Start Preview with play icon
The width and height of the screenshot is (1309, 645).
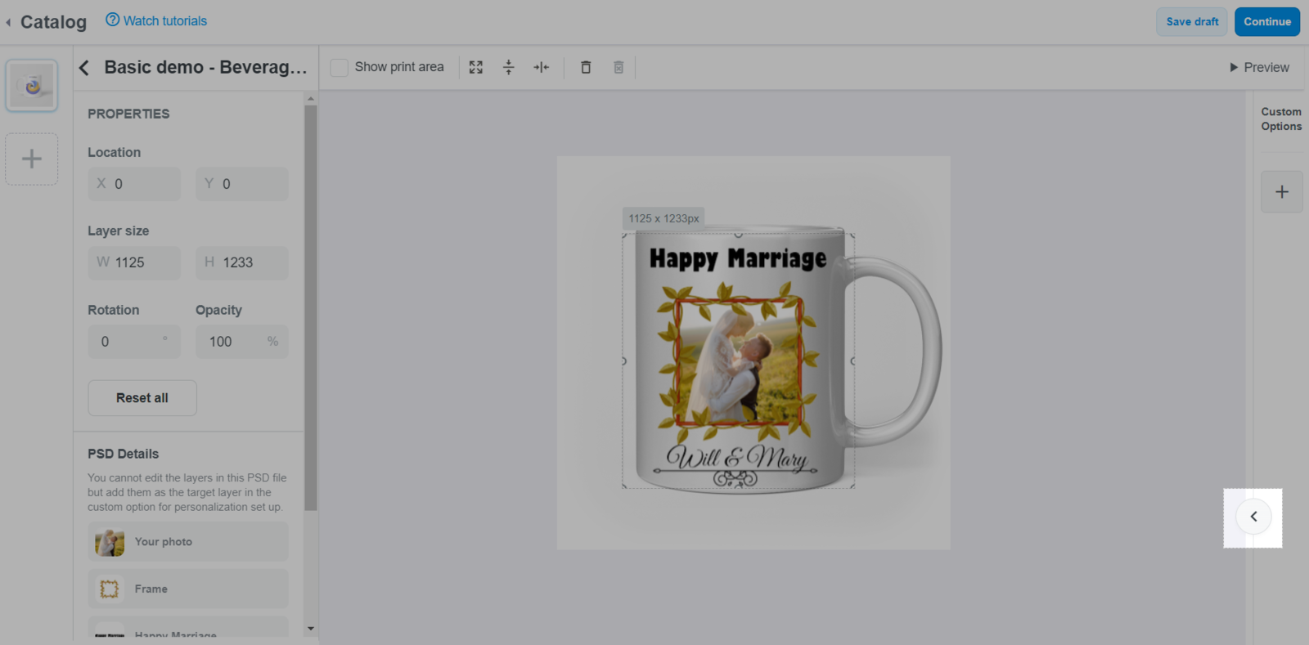coord(1259,67)
